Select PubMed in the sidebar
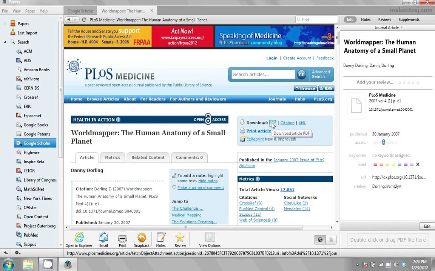Viewport: 435px width, 271px height. coord(31,235)
